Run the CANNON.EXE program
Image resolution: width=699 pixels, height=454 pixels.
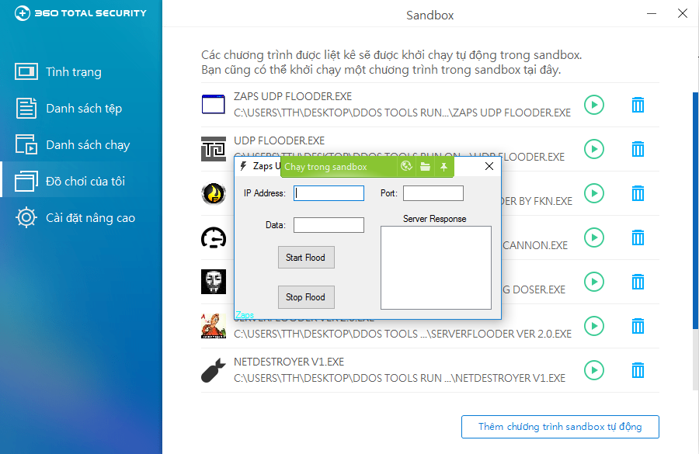(594, 237)
